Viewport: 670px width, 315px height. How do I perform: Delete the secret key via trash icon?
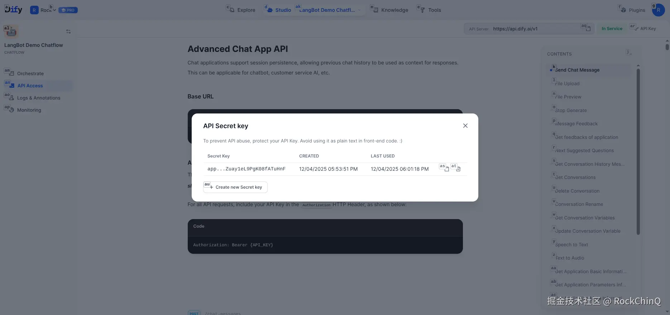click(458, 169)
